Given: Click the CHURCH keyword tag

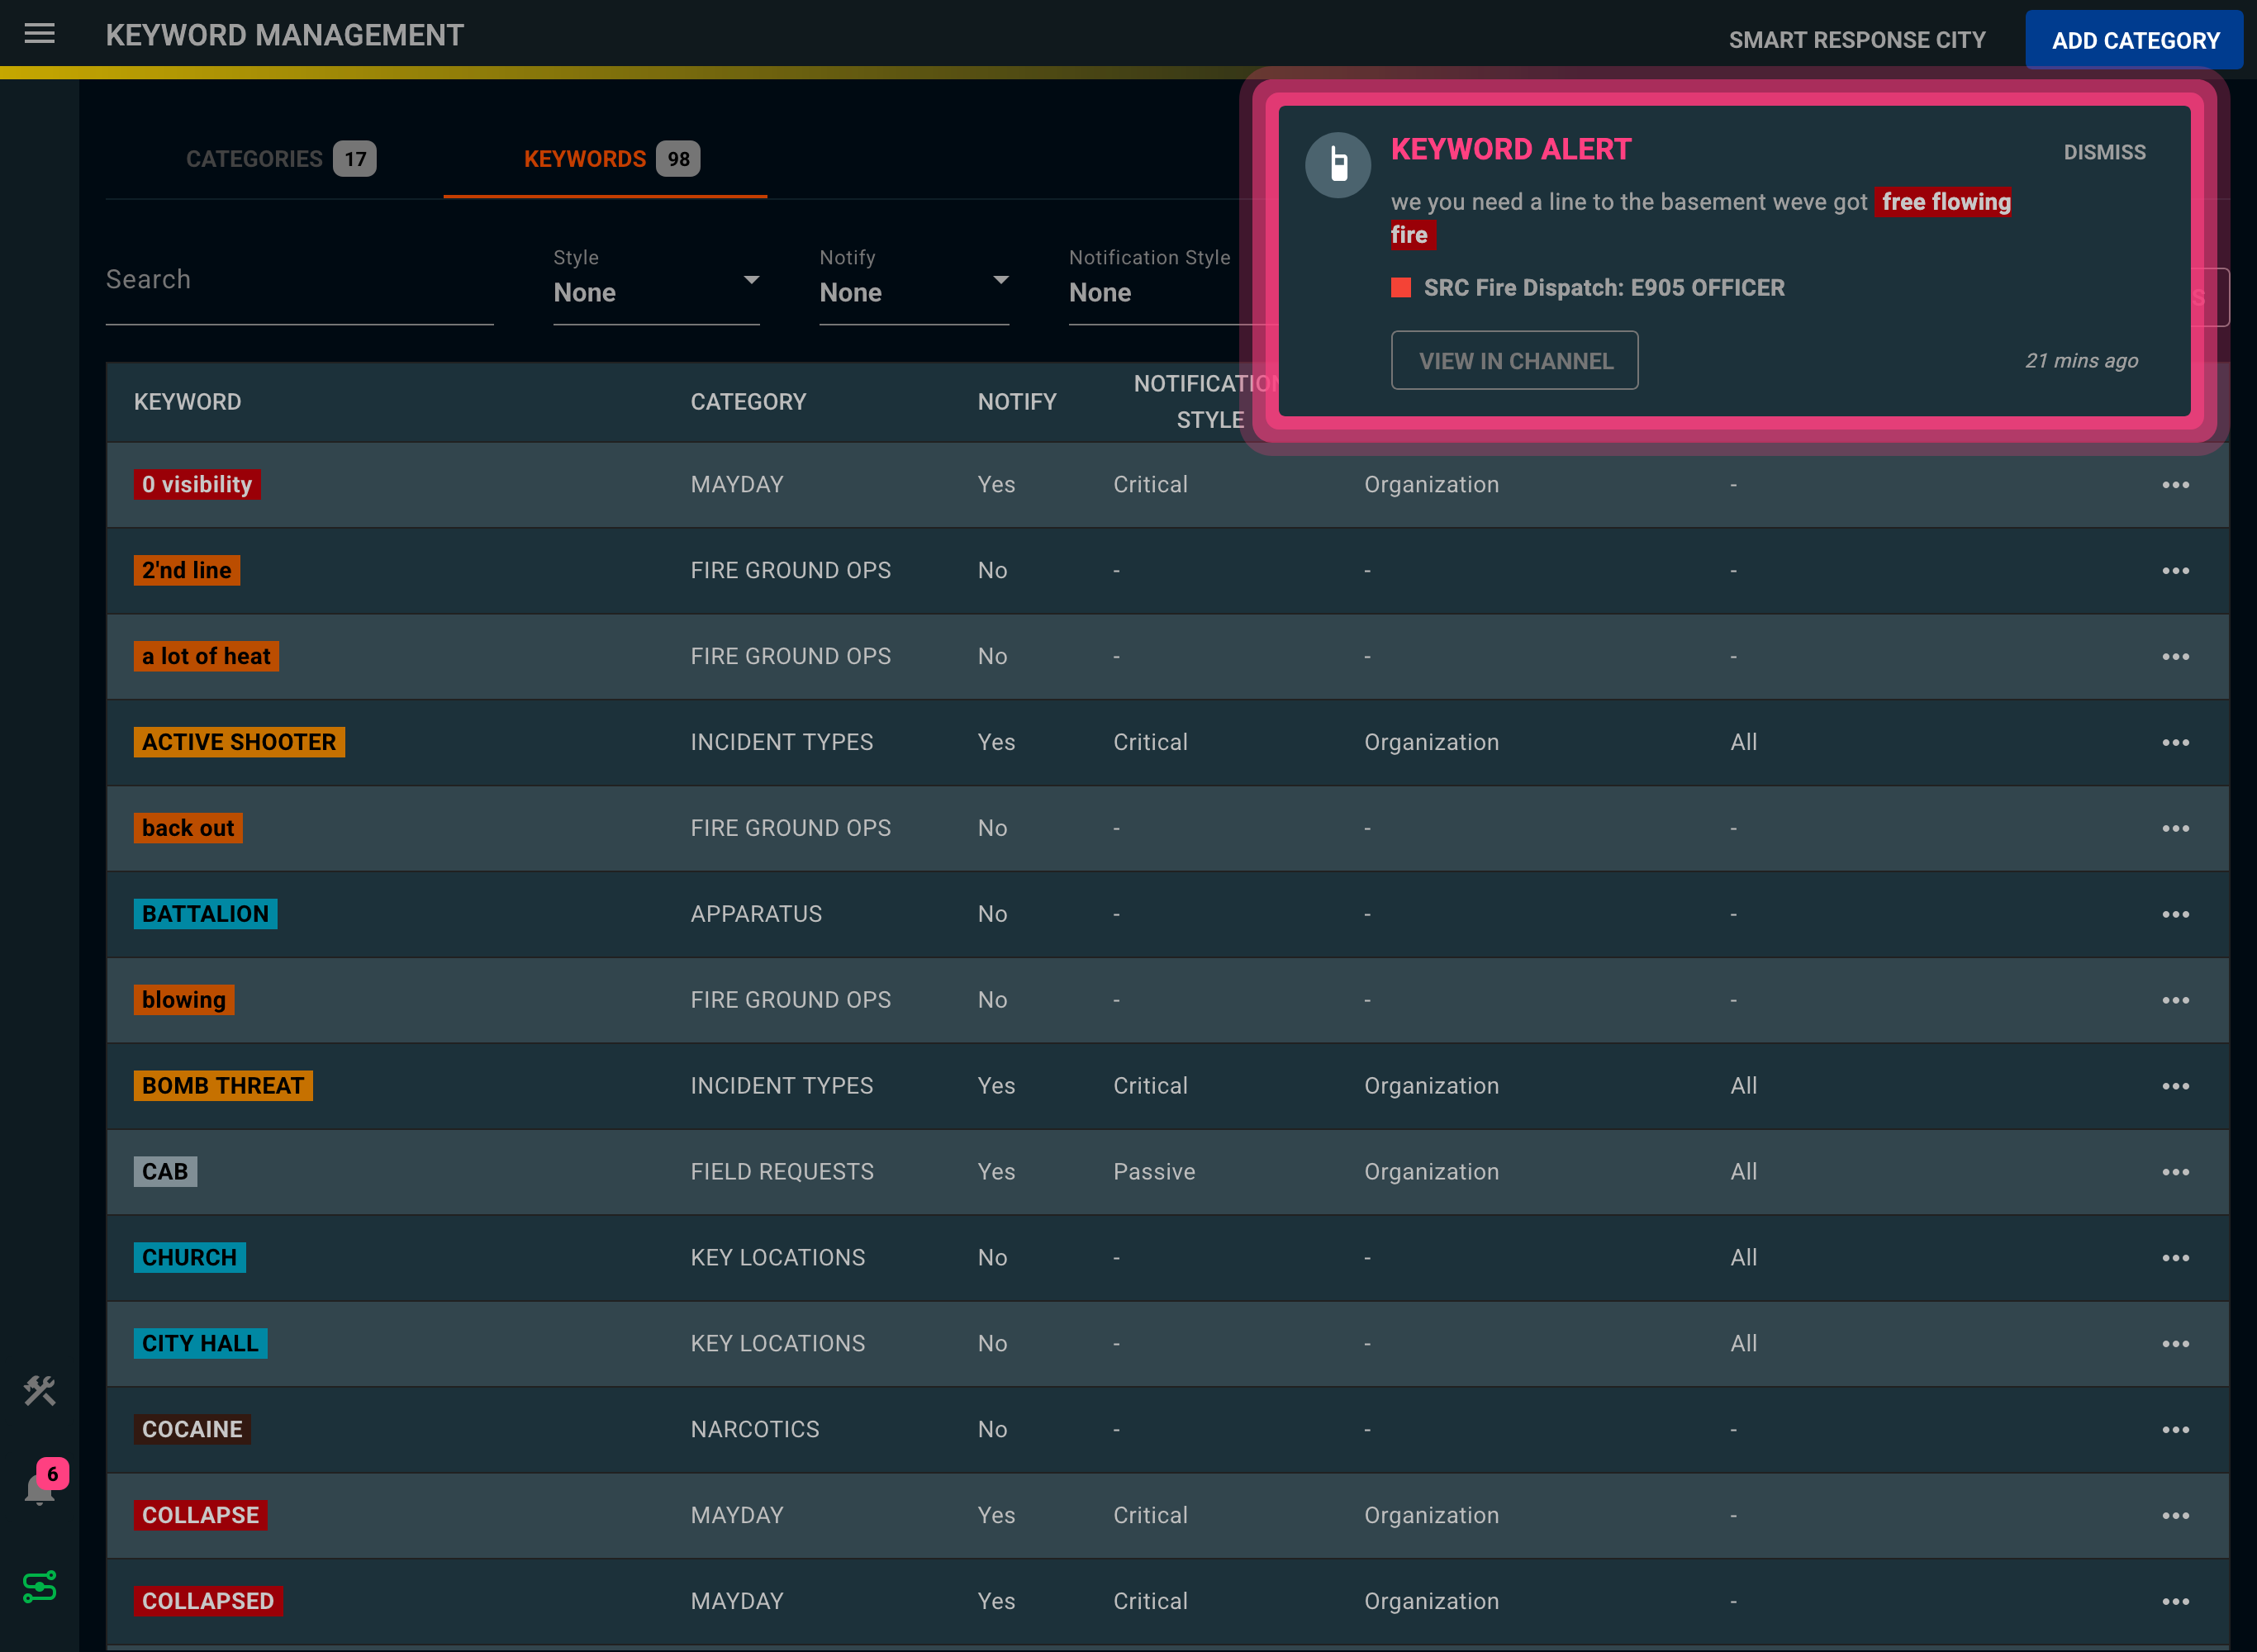Looking at the screenshot, I should pyautogui.click(x=189, y=1259).
